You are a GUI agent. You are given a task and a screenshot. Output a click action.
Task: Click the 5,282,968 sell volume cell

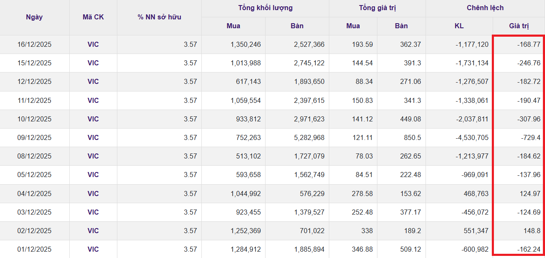[309, 137]
